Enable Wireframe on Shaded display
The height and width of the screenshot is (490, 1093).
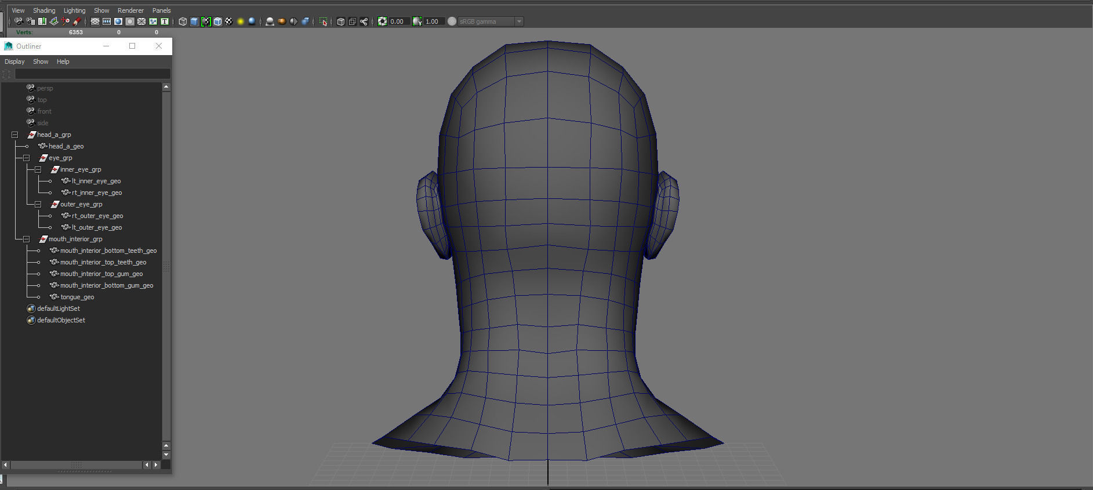(217, 21)
